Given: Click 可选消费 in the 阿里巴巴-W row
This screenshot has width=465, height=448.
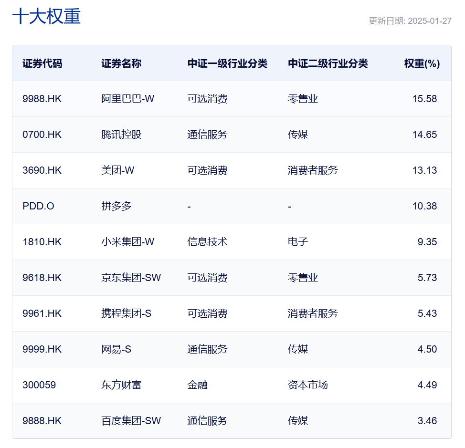Looking at the screenshot, I should (207, 99).
